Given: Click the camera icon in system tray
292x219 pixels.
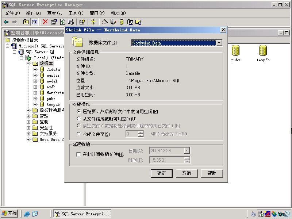Looking at the screenshot, I should click(280, 214).
